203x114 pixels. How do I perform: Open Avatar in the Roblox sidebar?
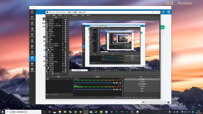point(32,47)
